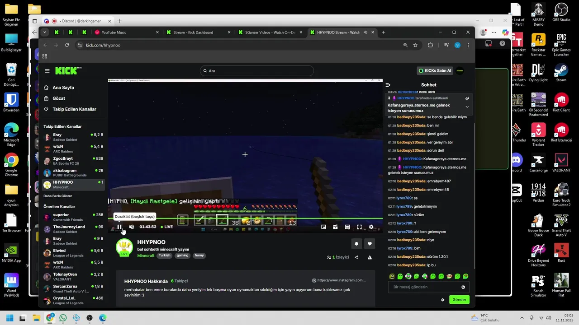579x325 pixels.
Task: Select the Turkish tag
Action: click(165, 255)
